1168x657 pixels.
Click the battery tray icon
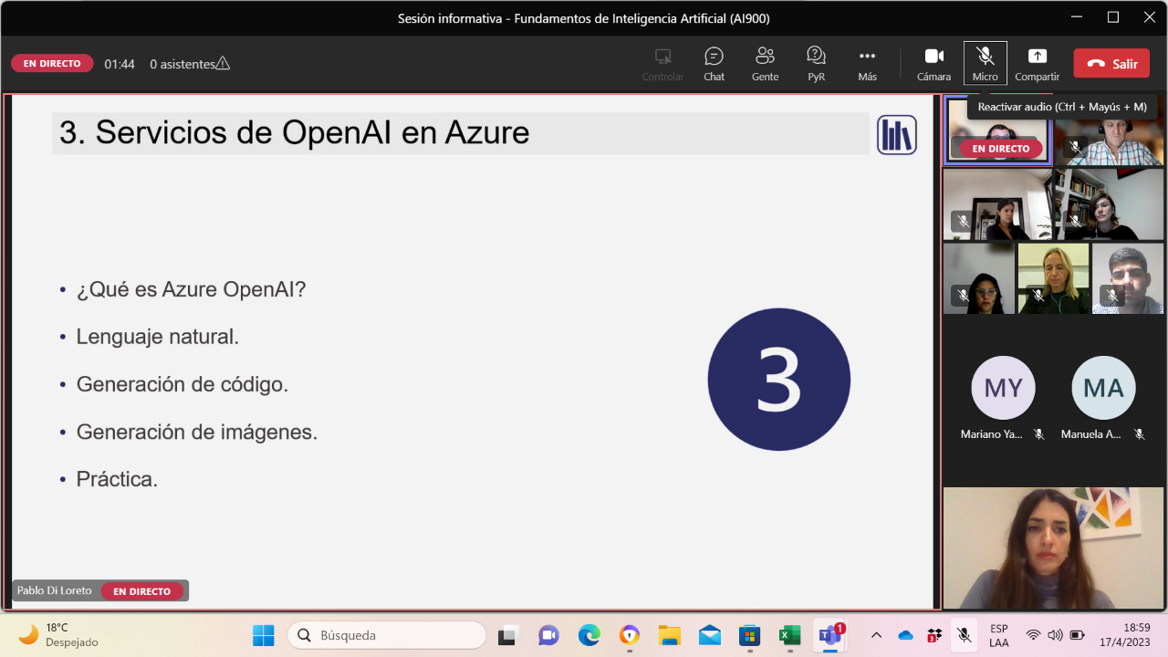click(1077, 635)
